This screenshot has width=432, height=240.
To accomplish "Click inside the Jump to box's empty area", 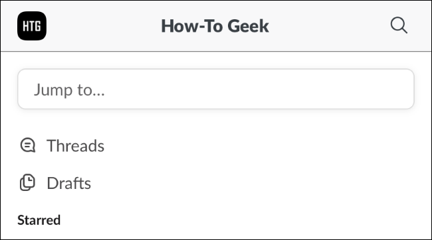I will tap(259, 89).
